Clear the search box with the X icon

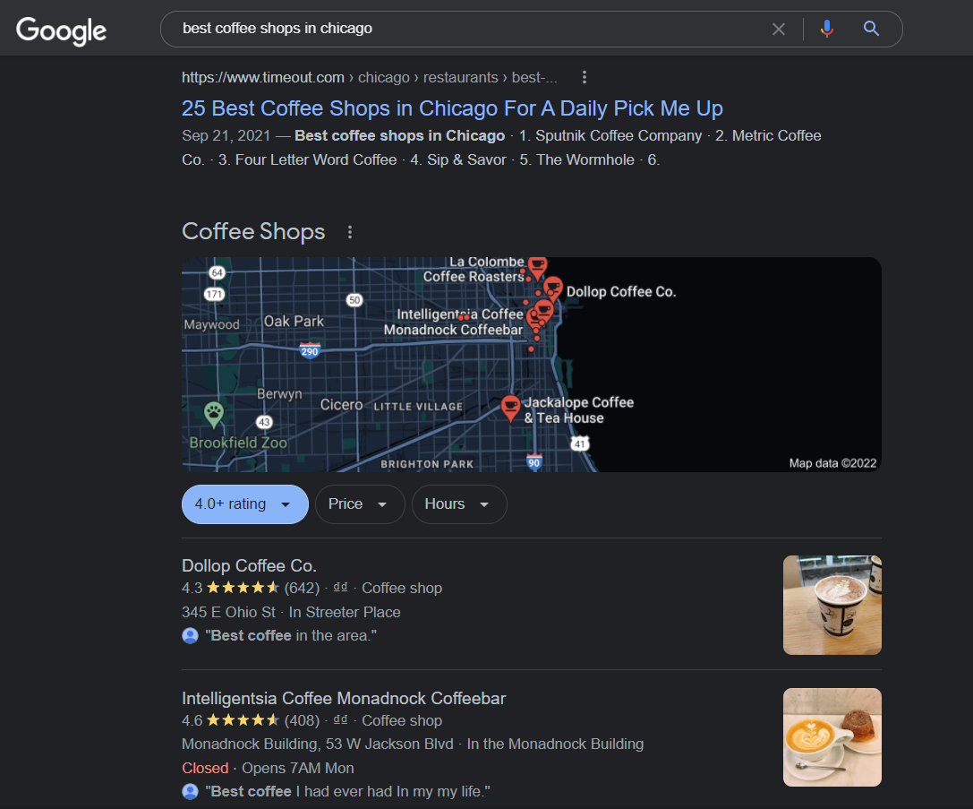tap(778, 29)
